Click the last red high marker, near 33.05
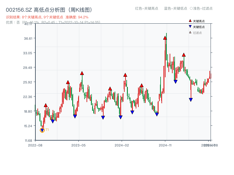The height and width of the screenshot is (175, 234). 184,55
